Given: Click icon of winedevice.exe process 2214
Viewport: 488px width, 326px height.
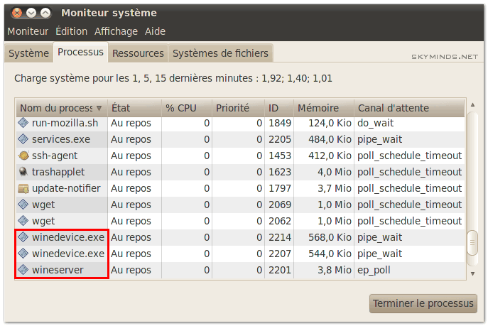Looking at the screenshot, I should [x=23, y=237].
